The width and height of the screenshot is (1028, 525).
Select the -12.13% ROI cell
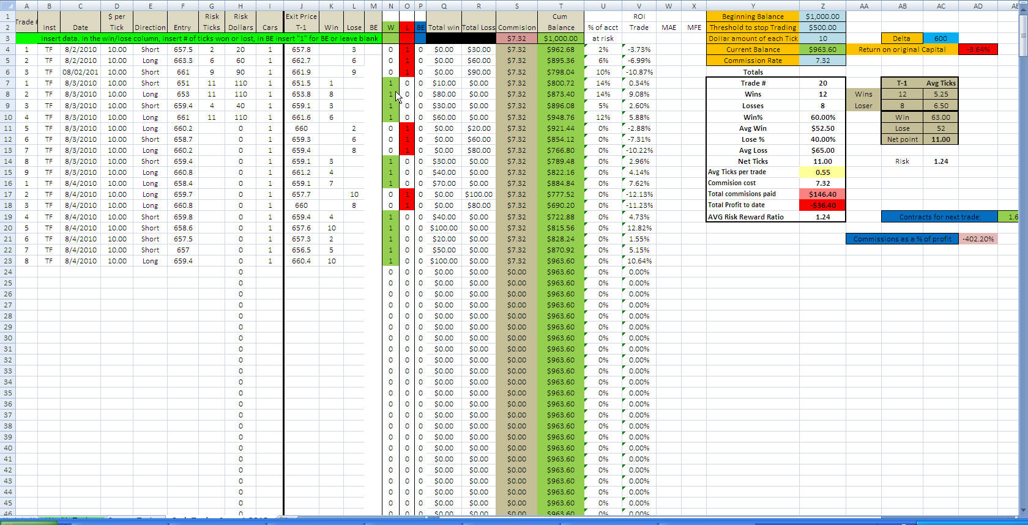coord(639,194)
